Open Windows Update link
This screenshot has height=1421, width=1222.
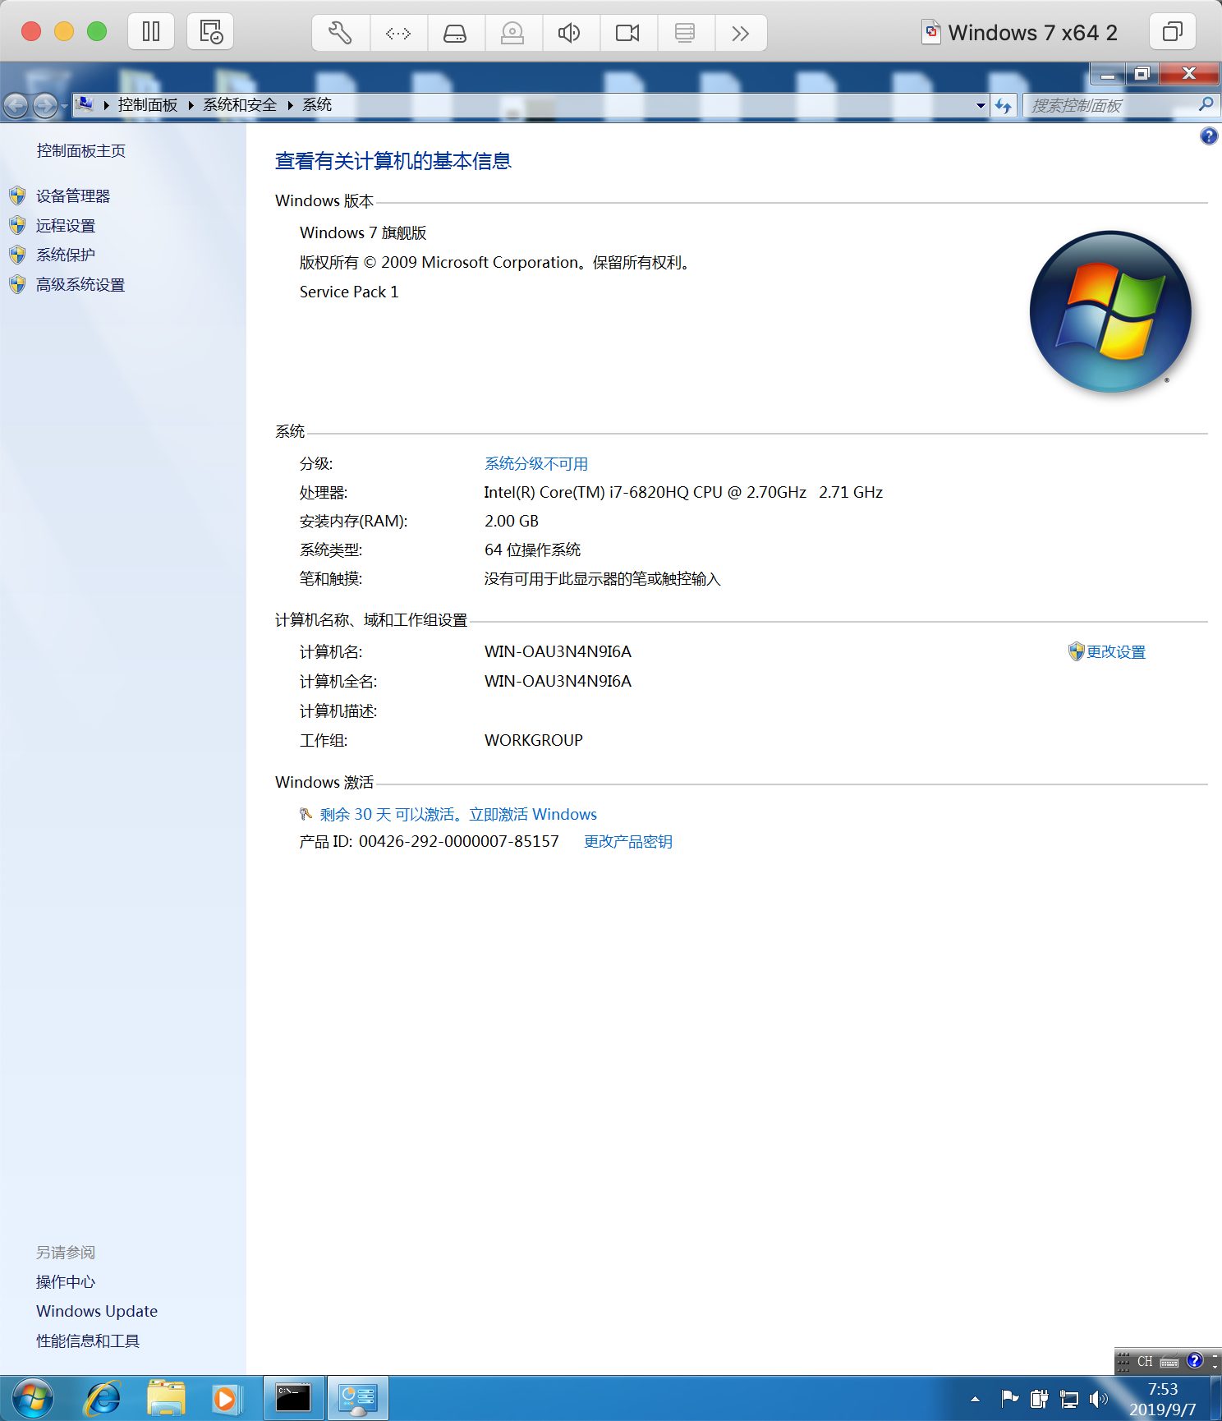[x=97, y=1312]
